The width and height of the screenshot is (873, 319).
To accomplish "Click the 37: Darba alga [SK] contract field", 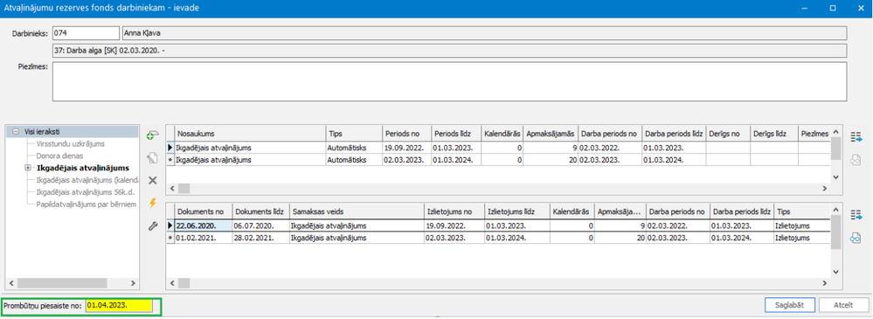I will pos(449,51).
